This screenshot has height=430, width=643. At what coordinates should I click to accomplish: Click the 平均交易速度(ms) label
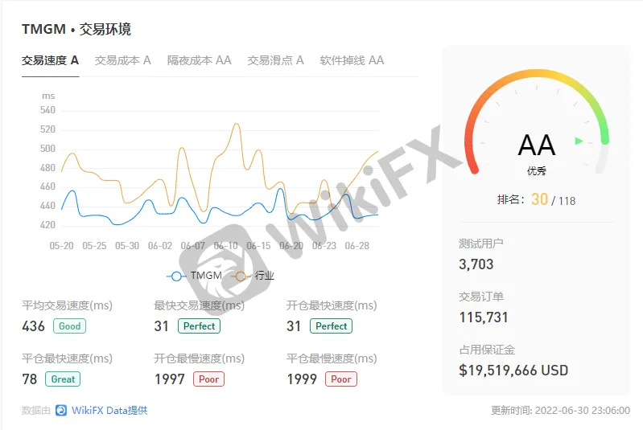pos(68,305)
